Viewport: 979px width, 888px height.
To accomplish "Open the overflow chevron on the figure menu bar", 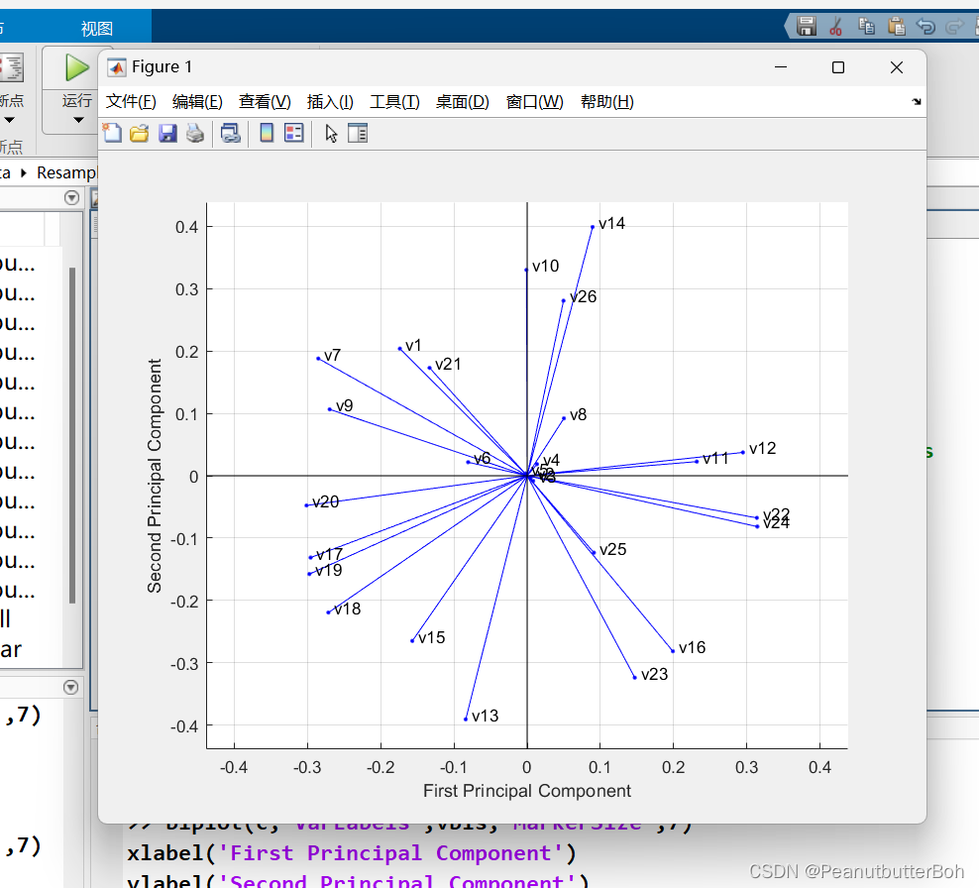I will point(915,101).
